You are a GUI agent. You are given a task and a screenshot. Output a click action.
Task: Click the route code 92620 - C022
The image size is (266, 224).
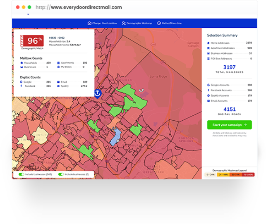pyautogui.click(x=57, y=38)
